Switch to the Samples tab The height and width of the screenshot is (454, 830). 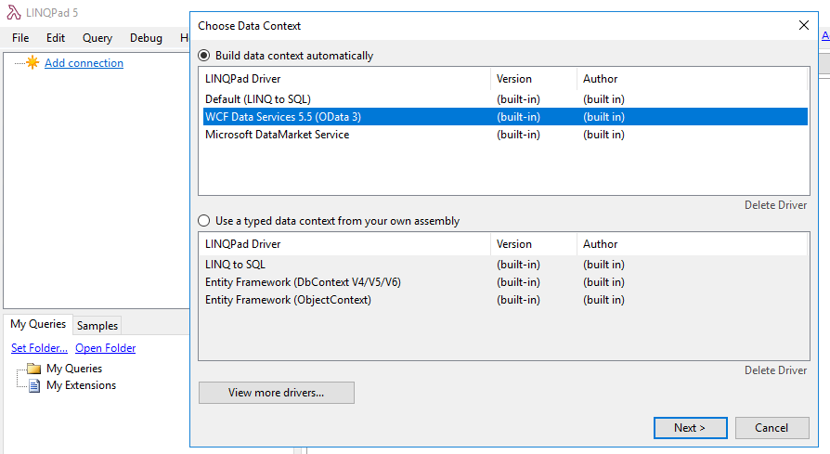click(x=97, y=326)
